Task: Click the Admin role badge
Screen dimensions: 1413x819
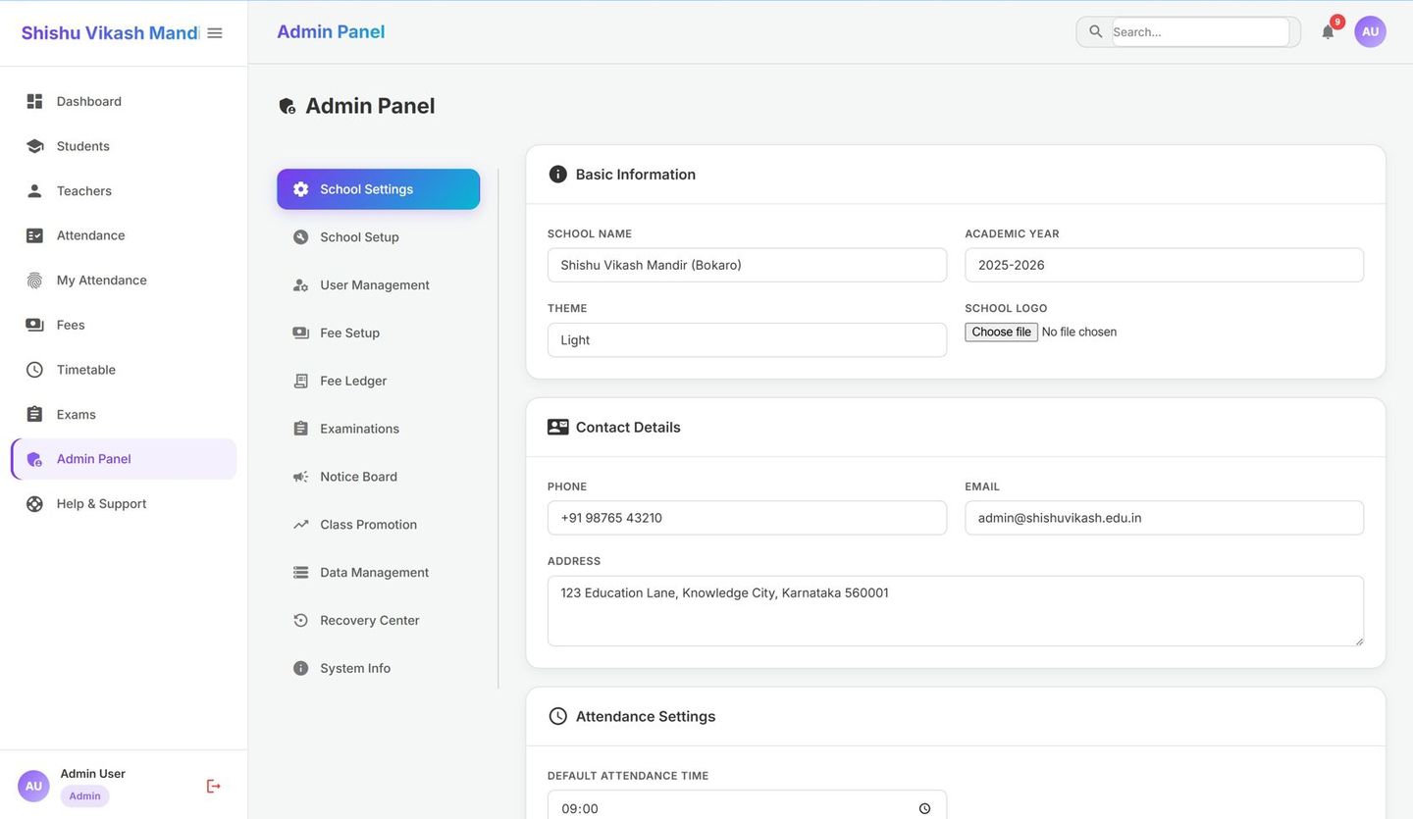Action: tap(84, 796)
